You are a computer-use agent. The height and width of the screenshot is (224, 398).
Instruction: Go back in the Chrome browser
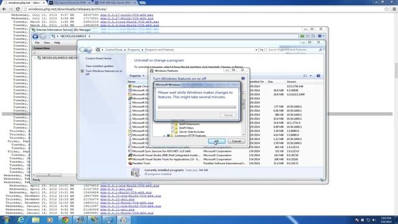pyautogui.click(x=4, y=9)
